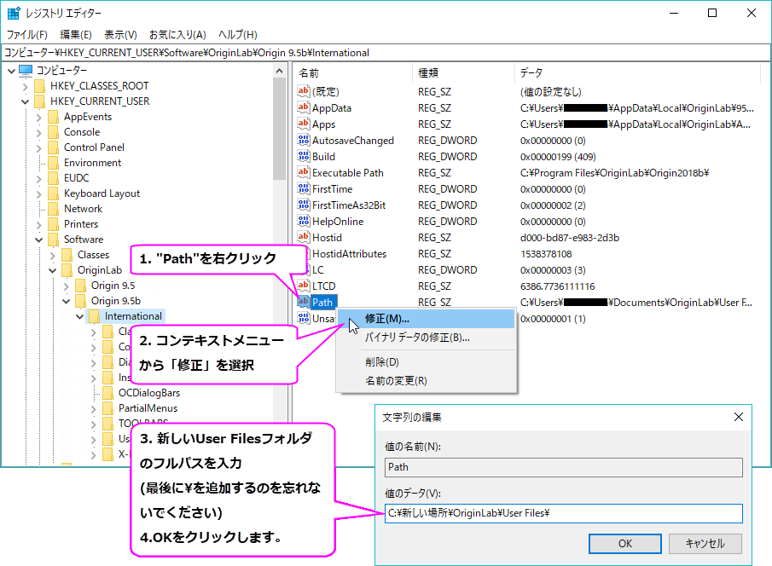The image size is (772, 566).
Task: Click the Executable Path string icon
Action: 304,172
